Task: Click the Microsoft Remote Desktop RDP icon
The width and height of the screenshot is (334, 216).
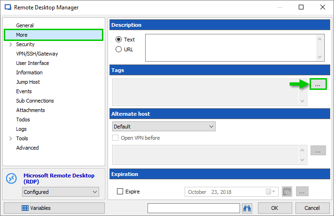Action: (11, 179)
